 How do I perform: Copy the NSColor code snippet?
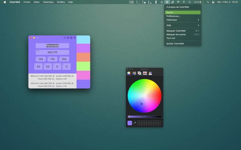point(52,77)
